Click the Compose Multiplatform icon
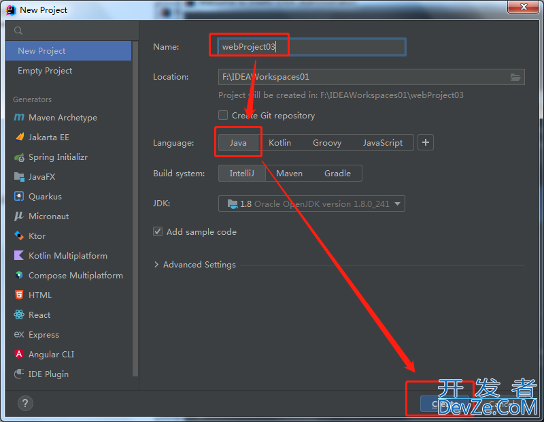Screen dimensions: 544x422 tap(19, 275)
